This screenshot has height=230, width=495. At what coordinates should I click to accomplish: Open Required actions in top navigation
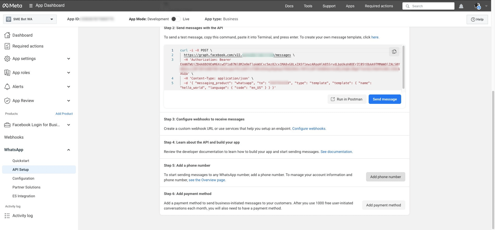(379, 6)
